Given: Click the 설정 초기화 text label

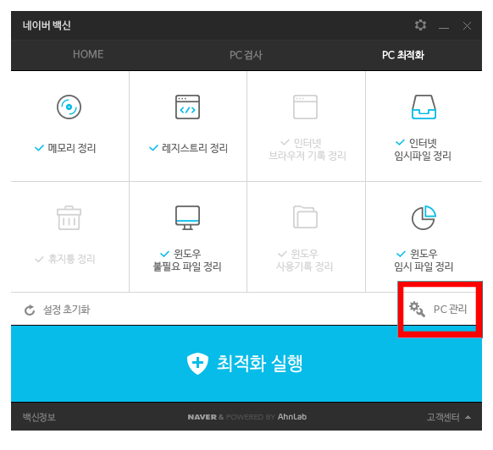Looking at the screenshot, I should [x=67, y=310].
